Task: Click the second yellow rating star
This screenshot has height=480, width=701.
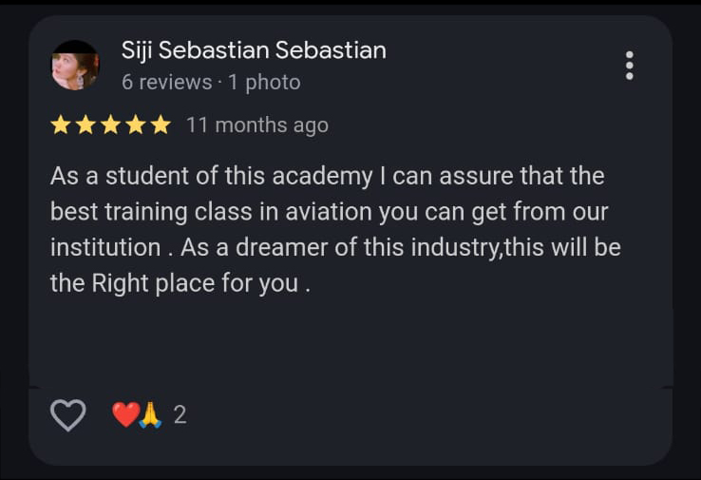Action: pyautogui.click(x=85, y=125)
